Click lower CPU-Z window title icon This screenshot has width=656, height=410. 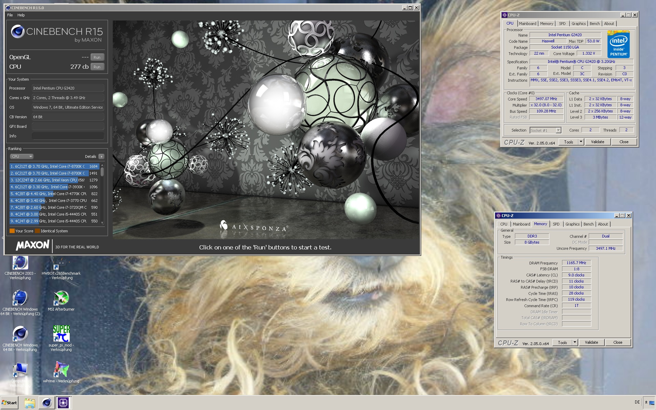[498, 216]
